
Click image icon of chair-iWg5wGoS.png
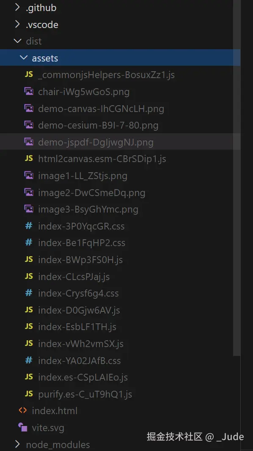29,92
